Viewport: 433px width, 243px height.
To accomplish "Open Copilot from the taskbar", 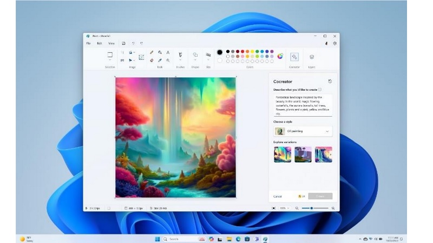I will 211,239.
